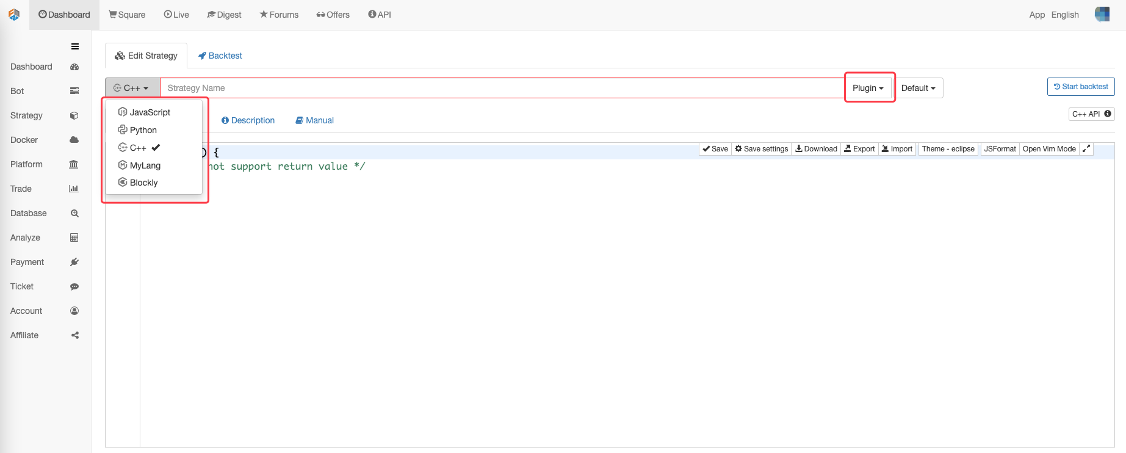Open the English language selector
Viewport: 1126px width, 453px height.
[x=1065, y=15]
